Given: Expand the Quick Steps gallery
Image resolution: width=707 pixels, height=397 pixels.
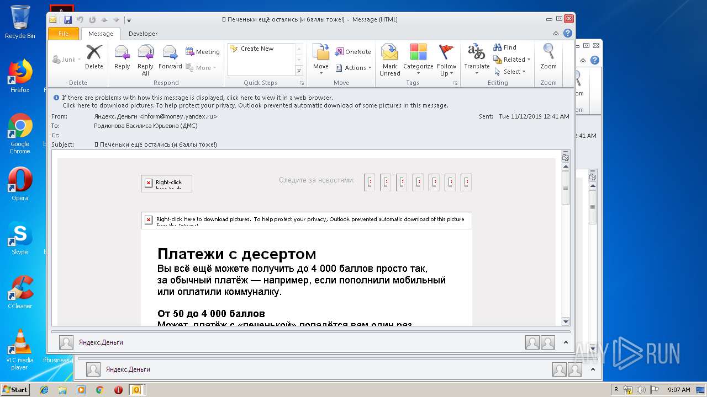Looking at the screenshot, I should pyautogui.click(x=299, y=71).
